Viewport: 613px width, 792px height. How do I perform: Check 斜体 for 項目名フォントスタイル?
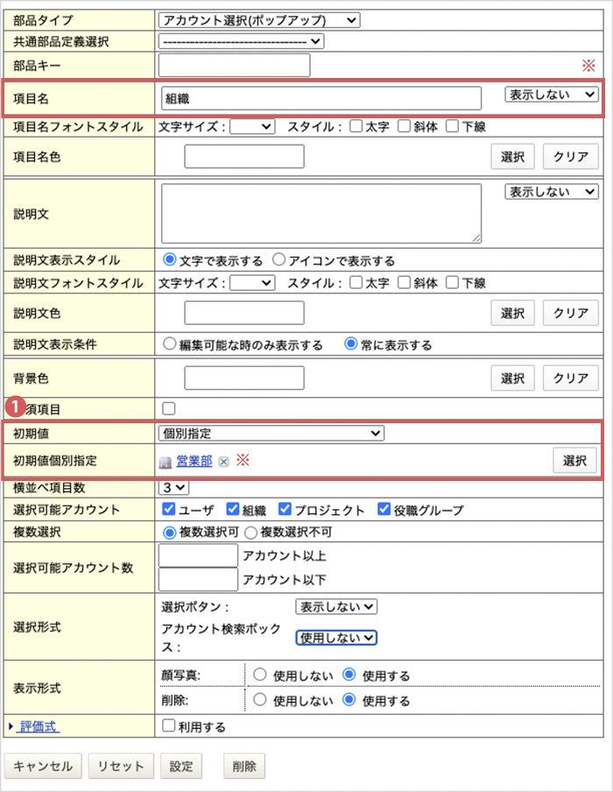pyautogui.click(x=404, y=126)
